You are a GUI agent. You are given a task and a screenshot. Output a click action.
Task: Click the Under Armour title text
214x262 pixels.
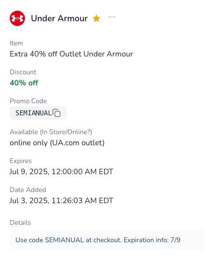[x=59, y=18]
